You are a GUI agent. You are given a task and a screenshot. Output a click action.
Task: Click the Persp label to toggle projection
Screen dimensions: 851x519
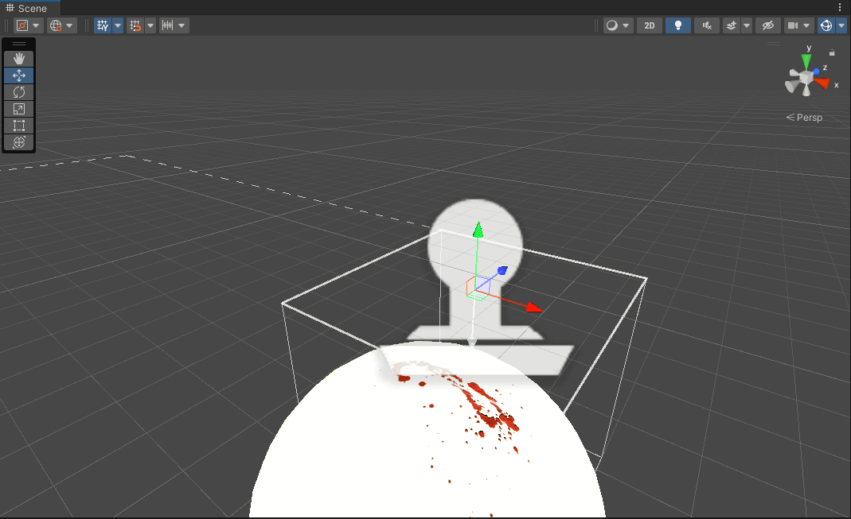(x=810, y=117)
